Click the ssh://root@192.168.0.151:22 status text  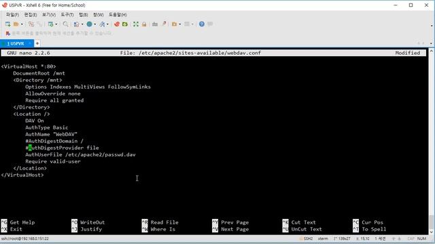point(25,239)
